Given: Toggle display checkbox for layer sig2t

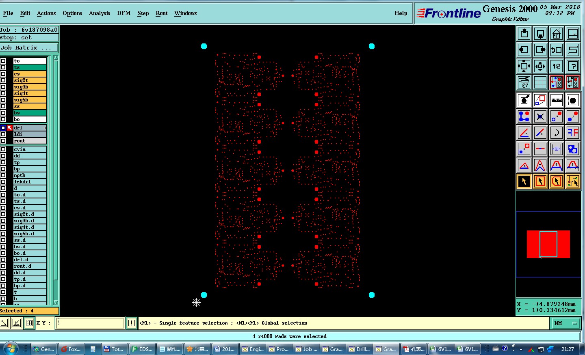Looking at the screenshot, I should click(3, 80).
